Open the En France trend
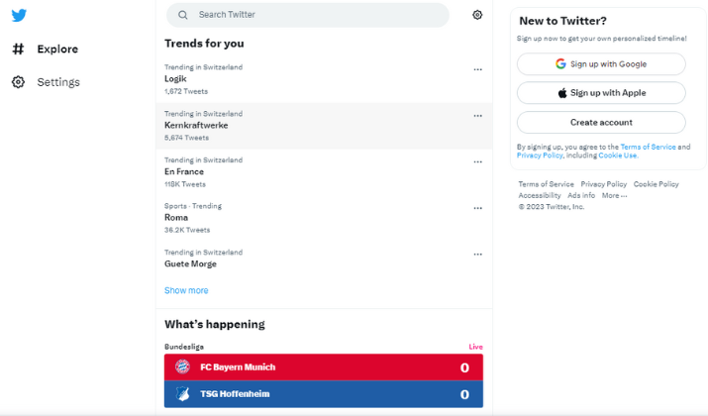708x416 pixels. coord(324,172)
